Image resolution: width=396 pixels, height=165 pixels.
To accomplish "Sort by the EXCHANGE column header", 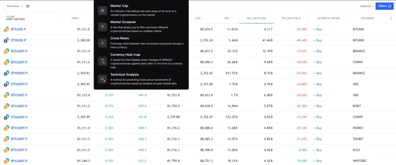I will [367, 18].
